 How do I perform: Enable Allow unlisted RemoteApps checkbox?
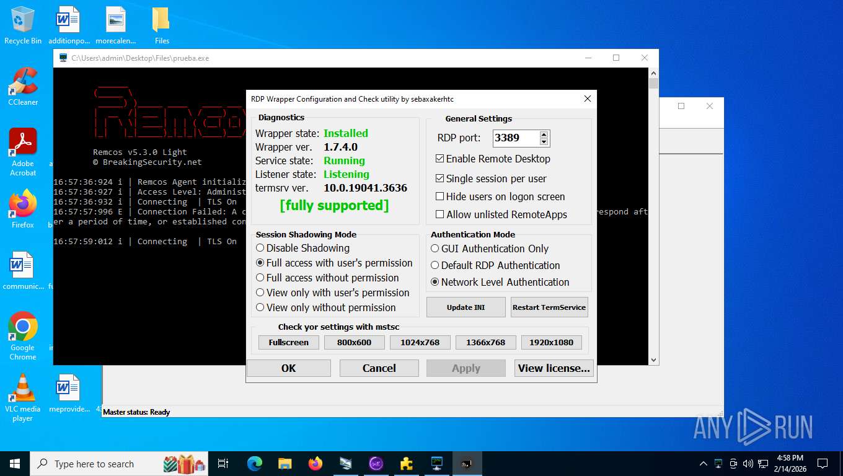(440, 214)
